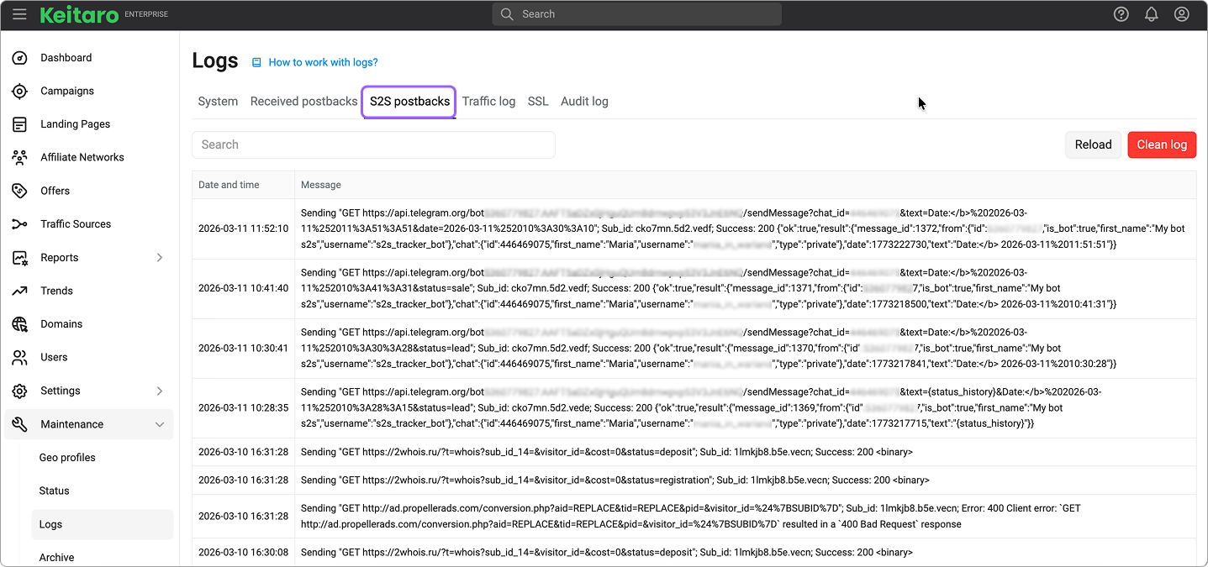Open the 'How to work with logs?' link

323,62
